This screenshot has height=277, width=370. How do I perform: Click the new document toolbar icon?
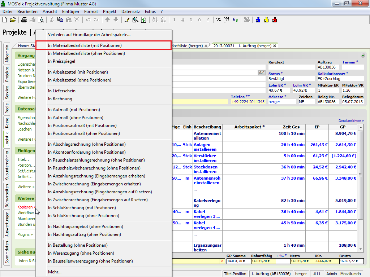5,20
